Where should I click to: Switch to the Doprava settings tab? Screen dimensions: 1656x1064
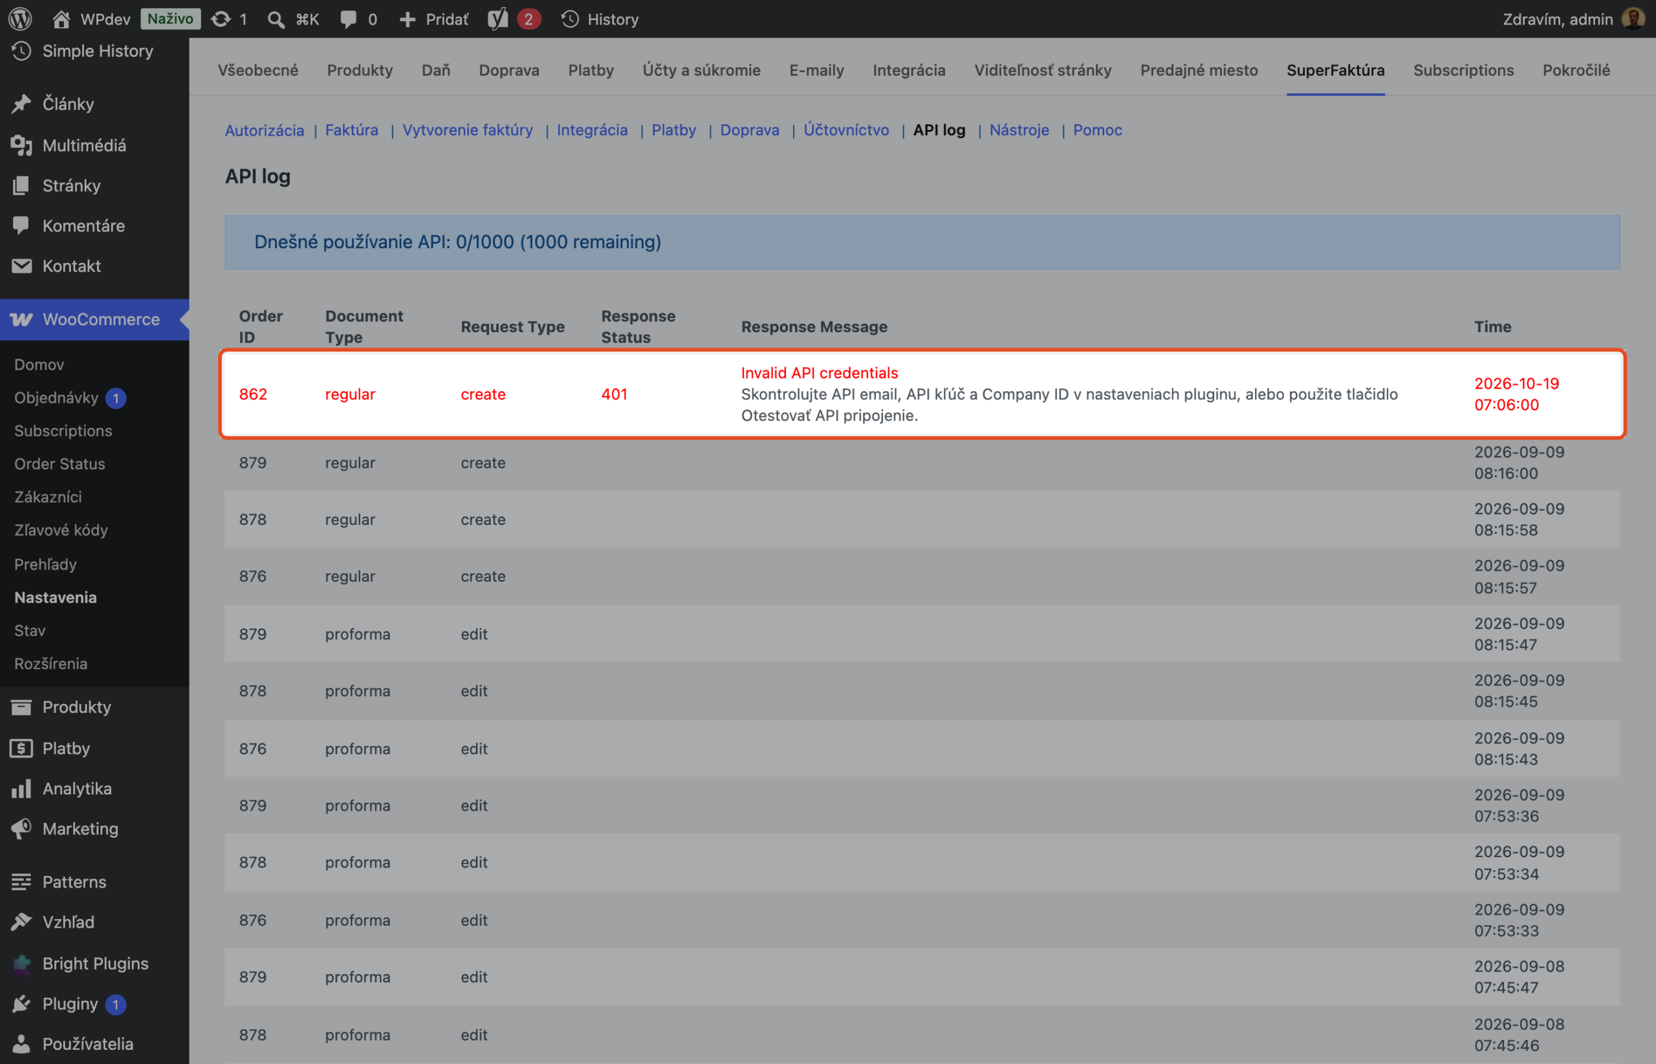(509, 70)
